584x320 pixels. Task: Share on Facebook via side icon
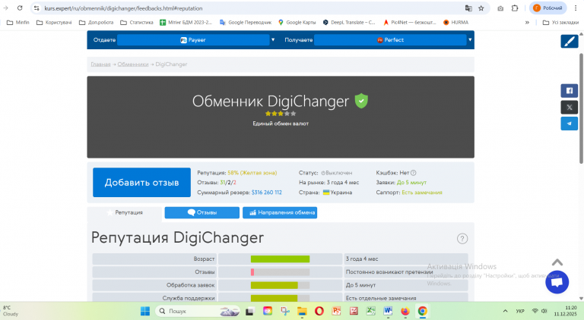coord(570,90)
